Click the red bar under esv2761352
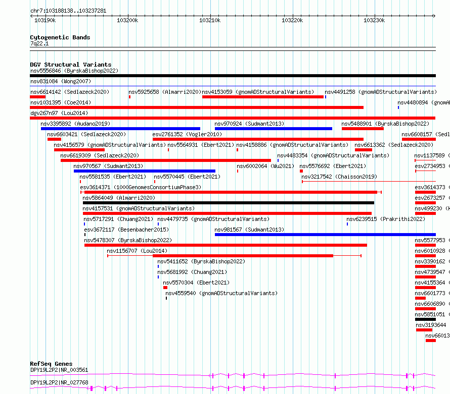450x394 pixels. tap(258, 139)
